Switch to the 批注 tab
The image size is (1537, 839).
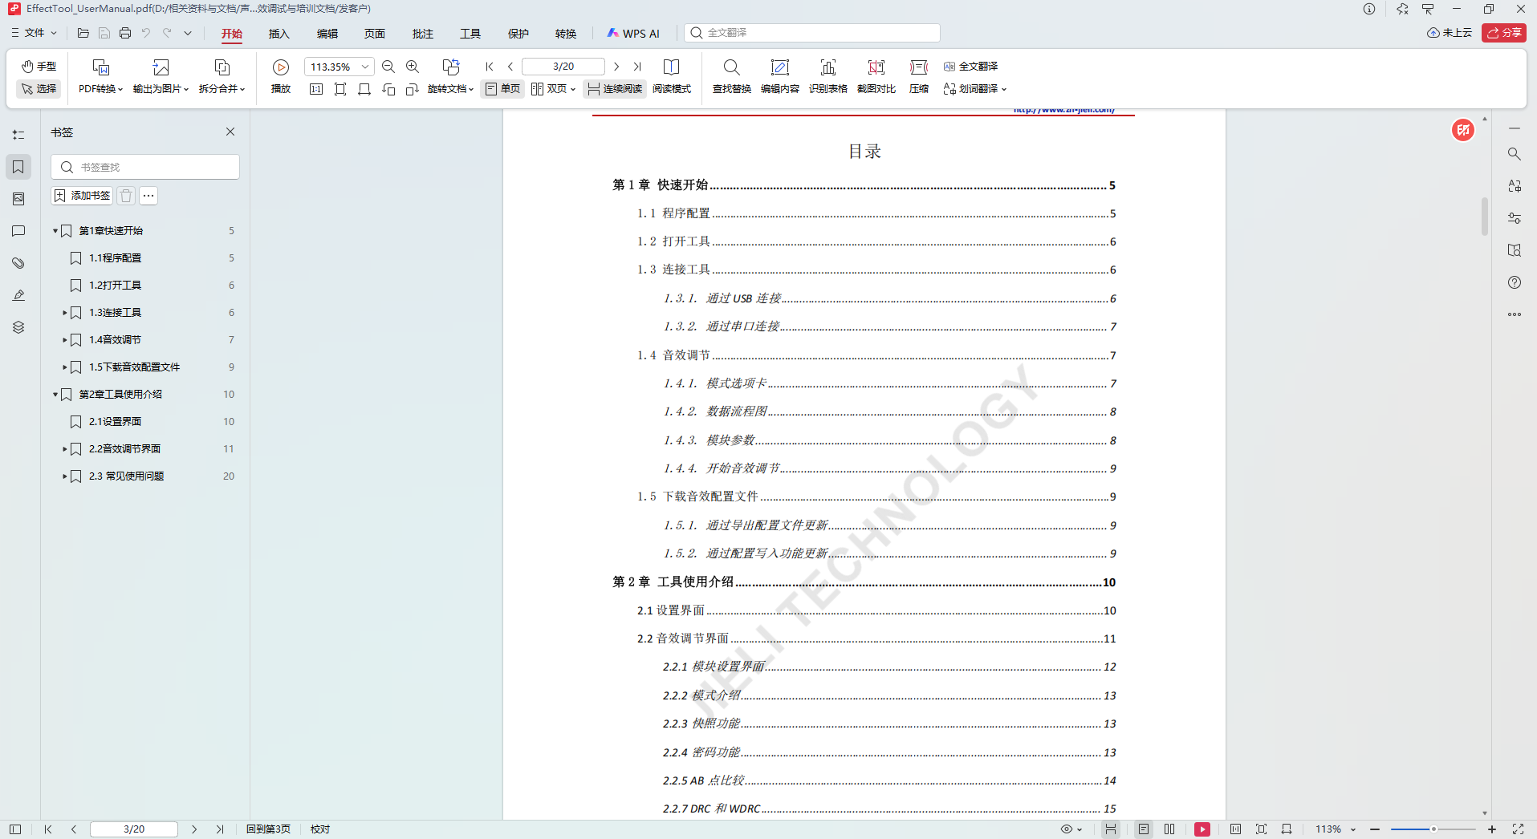(x=422, y=34)
